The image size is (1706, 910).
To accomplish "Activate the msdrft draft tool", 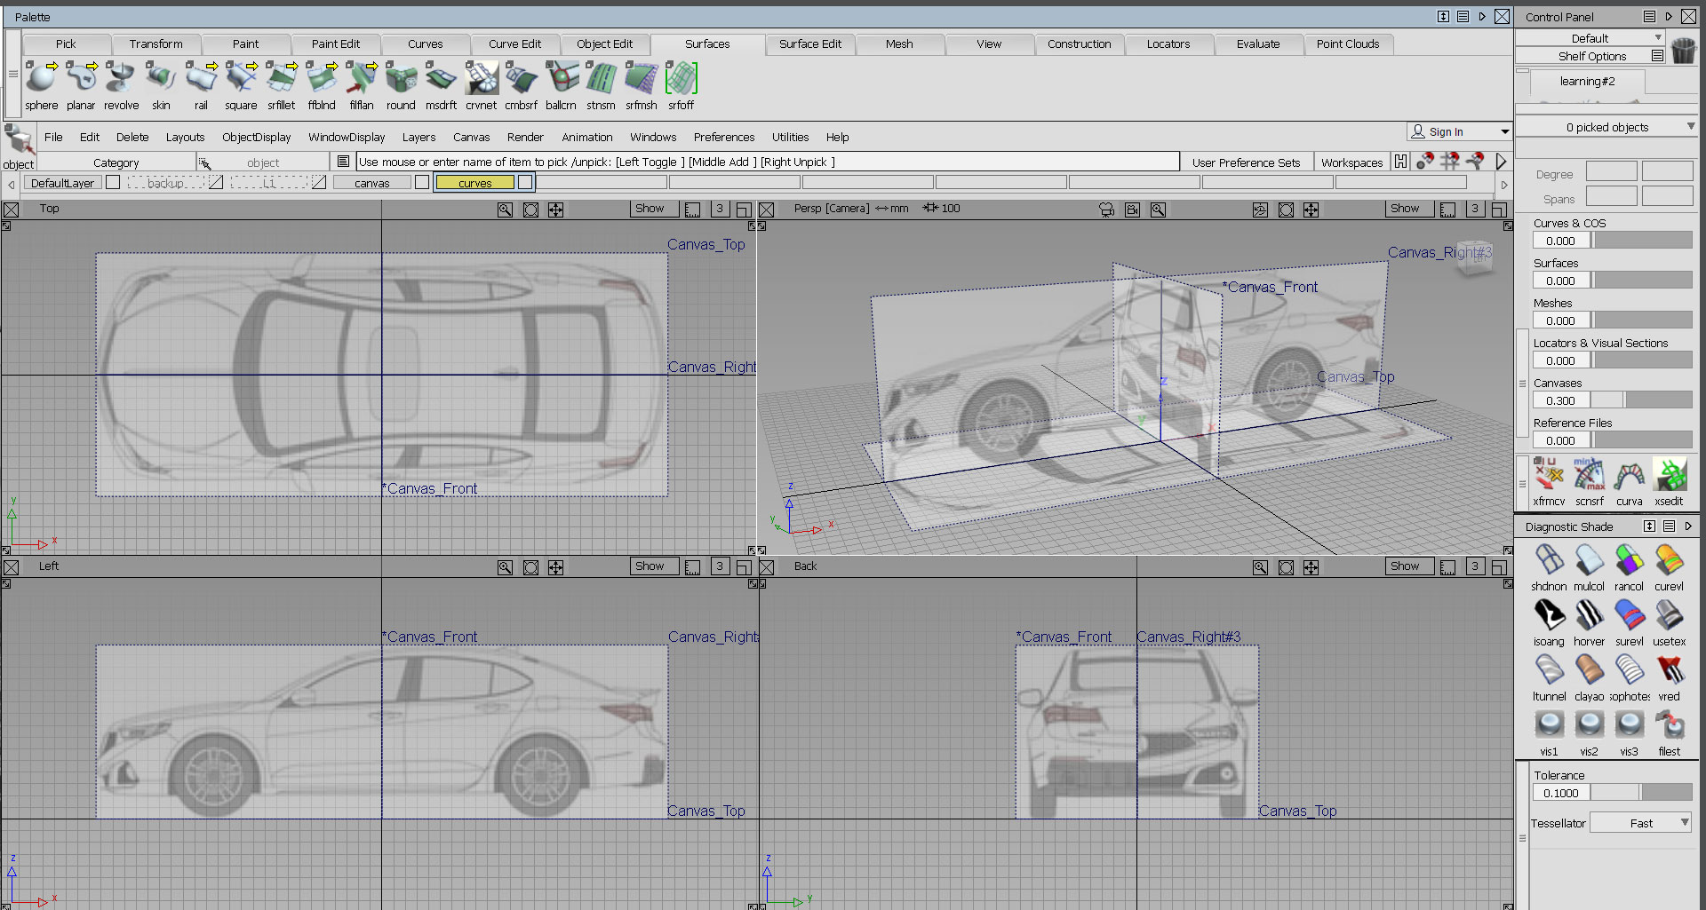I will 441,80.
